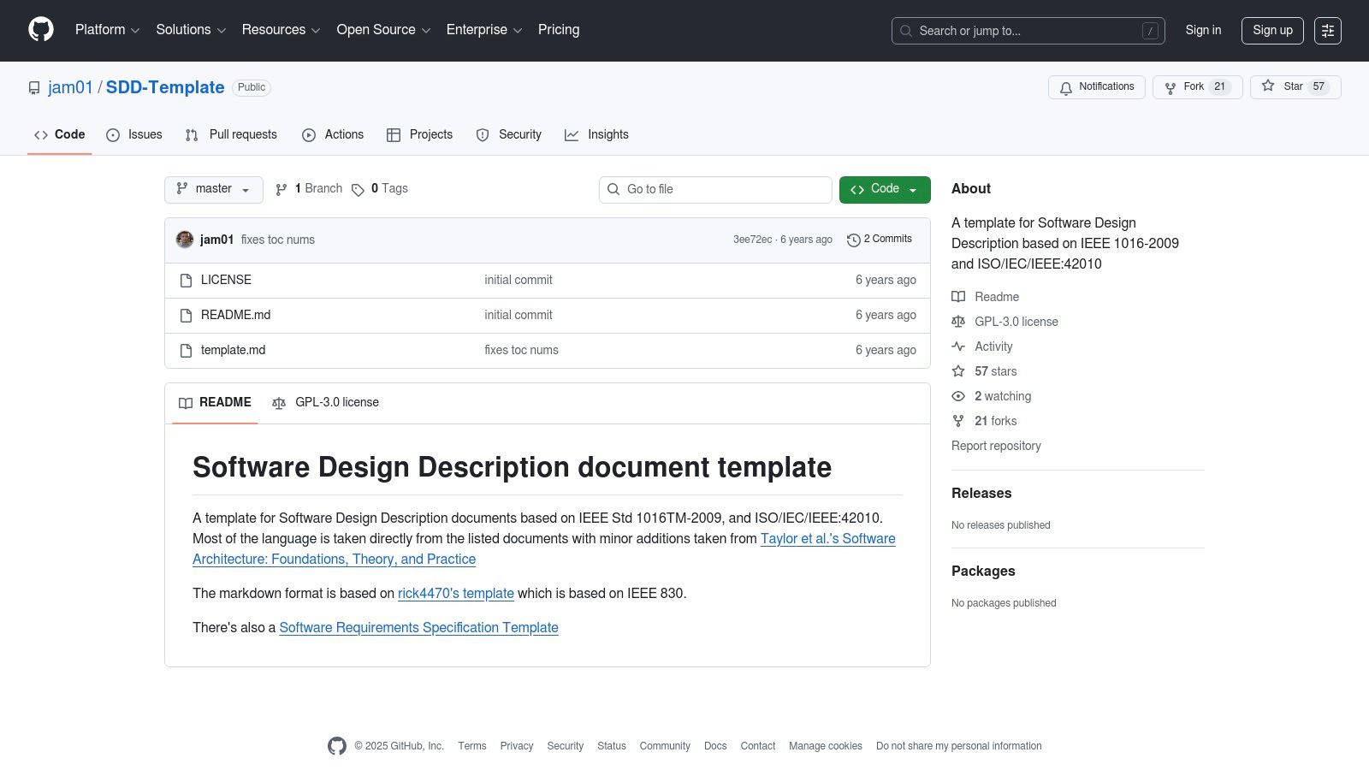View the 1 Branch list
Viewport: 1369px width, 770px height.
[x=309, y=189]
